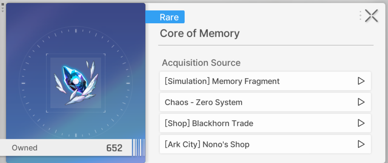
Task: Close the item details panel
Action: coord(371,16)
